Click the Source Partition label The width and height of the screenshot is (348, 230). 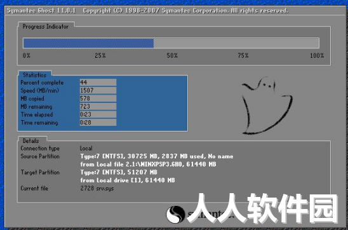(x=40, y=156)
